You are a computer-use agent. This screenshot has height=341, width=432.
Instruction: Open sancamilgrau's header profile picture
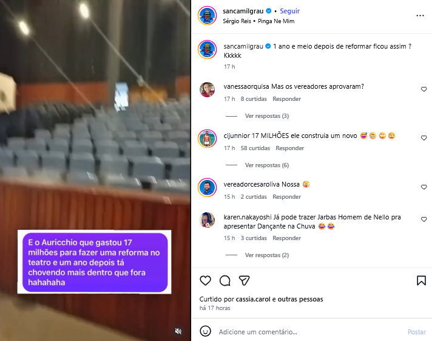pyautogui.click(x=207, y=15)
